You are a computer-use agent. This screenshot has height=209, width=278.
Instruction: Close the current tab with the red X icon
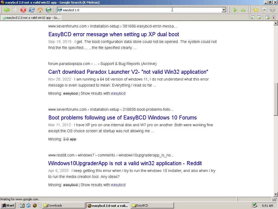(274, 17)
